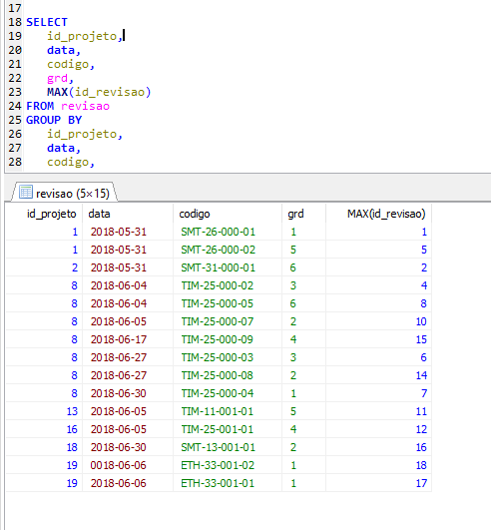Select MAX(id_revisao) cell with value 15

(379, 339)
